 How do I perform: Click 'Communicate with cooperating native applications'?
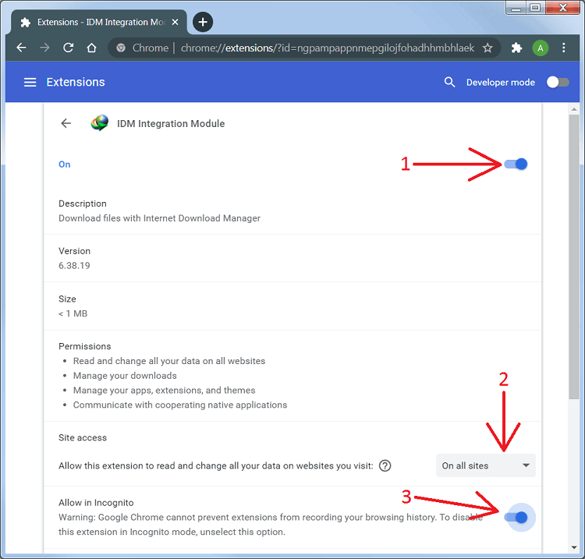click(180, 405)
